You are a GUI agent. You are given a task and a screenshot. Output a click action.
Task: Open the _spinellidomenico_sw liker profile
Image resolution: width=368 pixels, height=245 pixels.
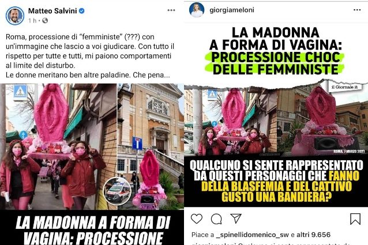click(x=253, y=235)
